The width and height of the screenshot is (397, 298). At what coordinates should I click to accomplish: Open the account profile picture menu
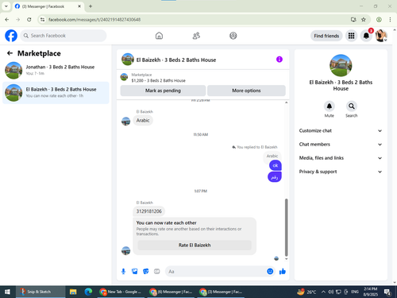[381, 36]
